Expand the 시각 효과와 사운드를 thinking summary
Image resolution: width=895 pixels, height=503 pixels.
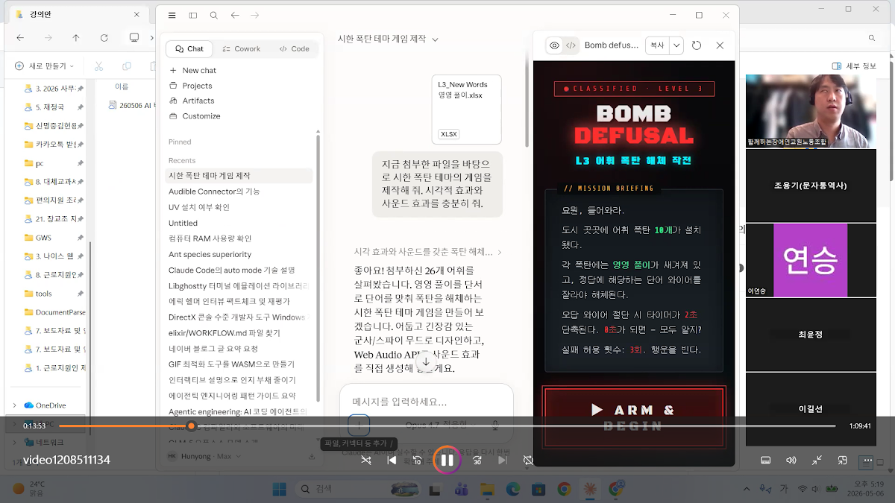(427, 252)
